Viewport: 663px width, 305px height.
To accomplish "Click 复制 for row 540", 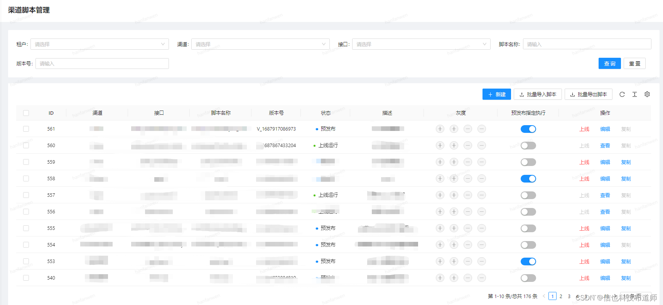I will 626,278.
